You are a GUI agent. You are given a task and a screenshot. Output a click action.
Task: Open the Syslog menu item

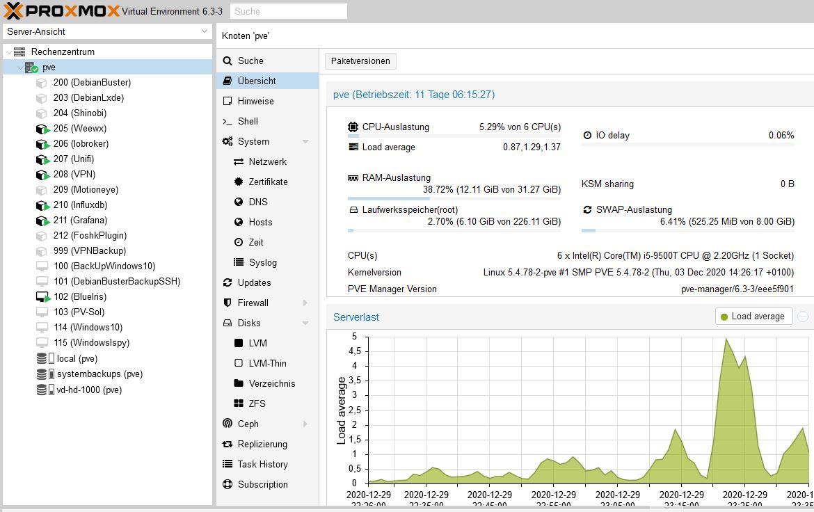click(x=267, y=263)
